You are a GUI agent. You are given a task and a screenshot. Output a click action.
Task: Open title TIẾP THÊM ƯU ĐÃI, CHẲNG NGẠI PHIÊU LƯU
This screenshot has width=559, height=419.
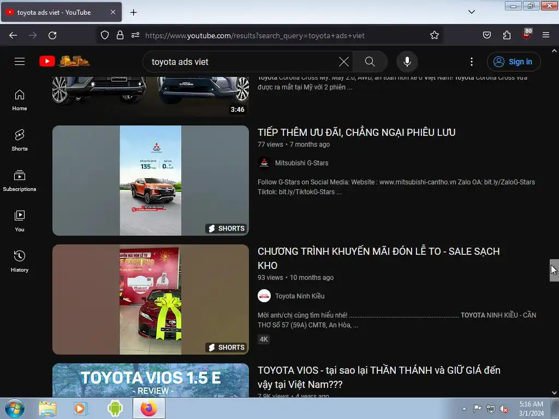[356, 133]
